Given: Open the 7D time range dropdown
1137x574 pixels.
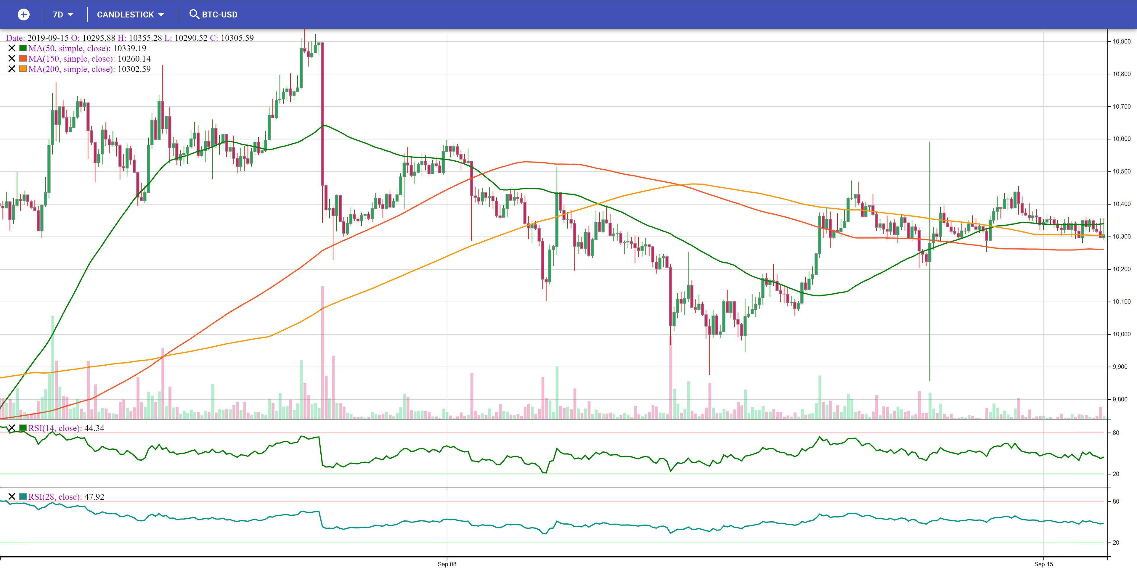Looking at the screenshot, I should (x=63, y=15).
